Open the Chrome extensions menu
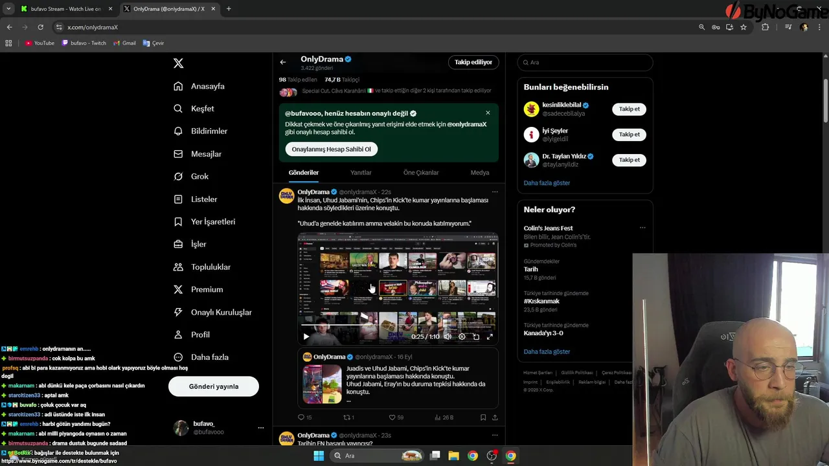Screen dimensions: 829x466 (x=765, y=27)
